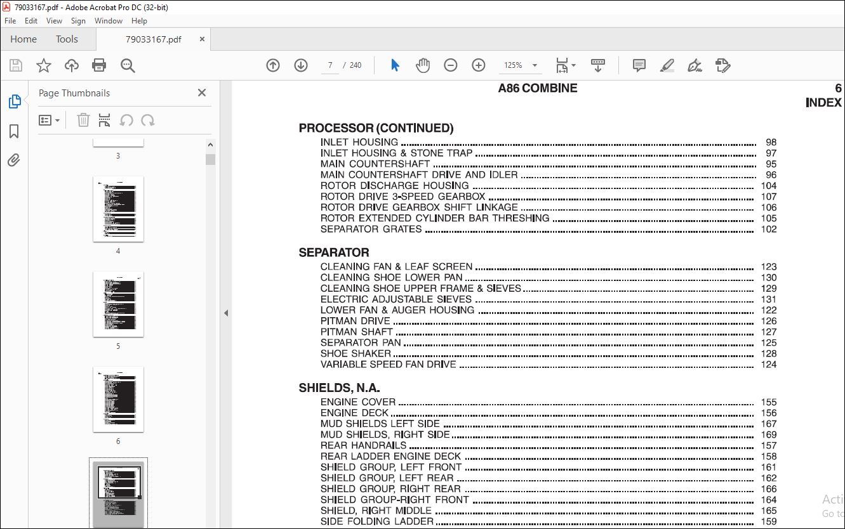Open the Sign menu
The width and height of the screenshot is (845, 529).
coord(78,21)
